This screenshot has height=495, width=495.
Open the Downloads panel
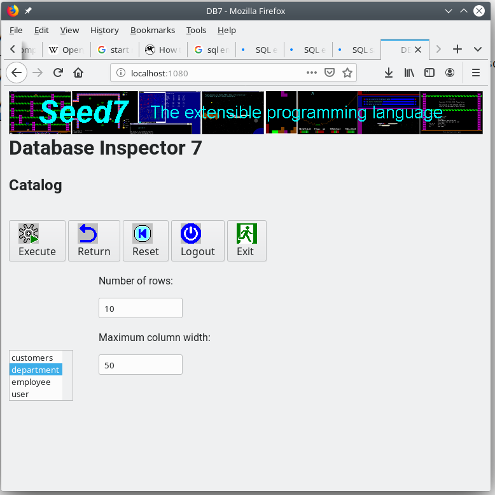click(x=389, y=73)
